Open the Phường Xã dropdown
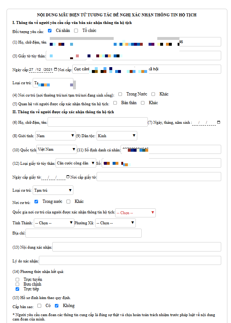Viewport: 231px width, 323px height. tap(115, 223)
